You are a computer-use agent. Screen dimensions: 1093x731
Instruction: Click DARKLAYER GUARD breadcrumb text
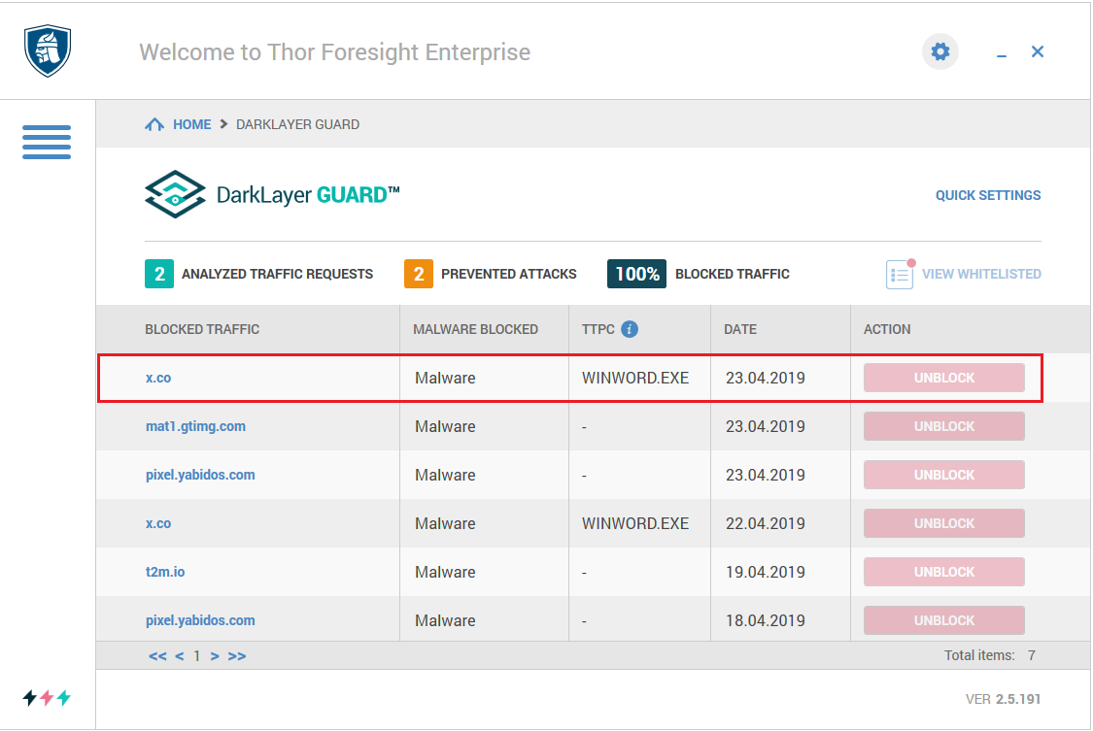tap(297, 124)
